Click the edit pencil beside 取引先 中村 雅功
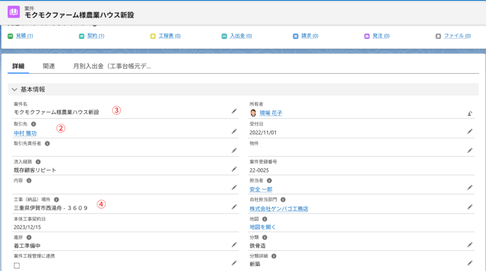The image size is (486, 271). (234, 131)
